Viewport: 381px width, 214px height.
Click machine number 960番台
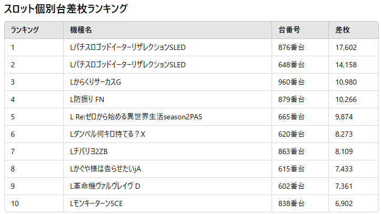[291, 83]
